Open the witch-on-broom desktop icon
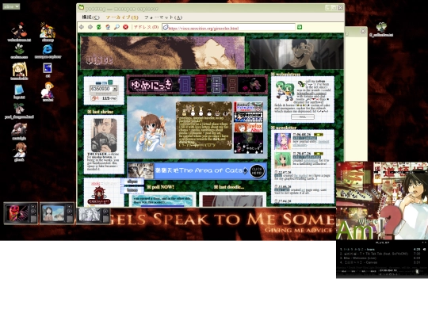Viewport: 428px width, 321px height. pyautogui.click(x=18, y=30)
